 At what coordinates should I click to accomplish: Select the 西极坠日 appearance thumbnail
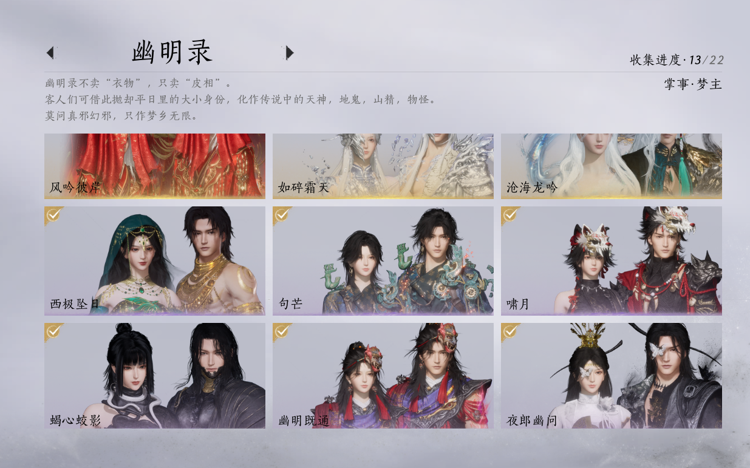(155, 261)
